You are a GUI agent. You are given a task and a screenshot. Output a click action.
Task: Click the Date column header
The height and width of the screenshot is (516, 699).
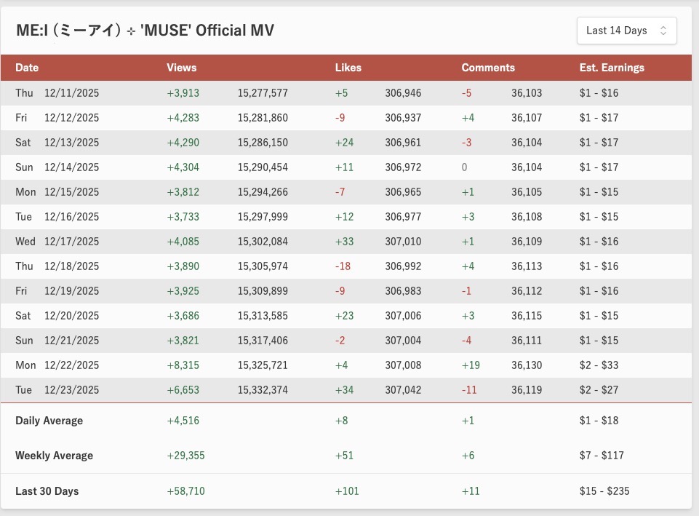coord(27,68)
